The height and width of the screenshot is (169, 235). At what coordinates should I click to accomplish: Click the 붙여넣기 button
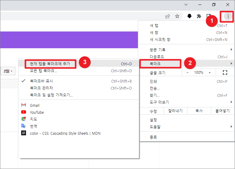tap(223, 111)
